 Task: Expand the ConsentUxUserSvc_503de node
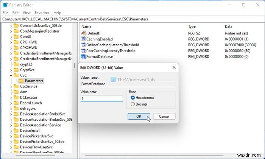(11, 26)
